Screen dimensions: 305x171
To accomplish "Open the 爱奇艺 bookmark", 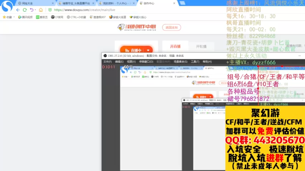I will click(42, 17).
